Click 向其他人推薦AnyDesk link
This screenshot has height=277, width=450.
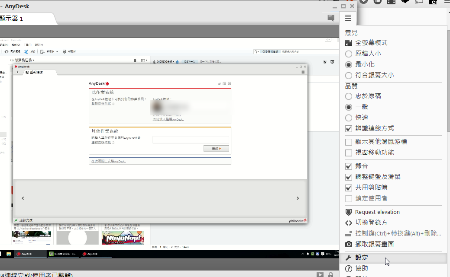[x=168, y=119]
